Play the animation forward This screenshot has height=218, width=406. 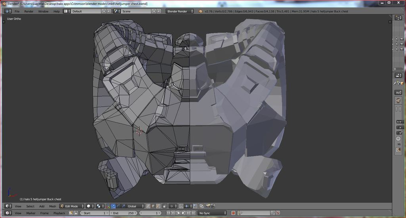click(183, 213)
